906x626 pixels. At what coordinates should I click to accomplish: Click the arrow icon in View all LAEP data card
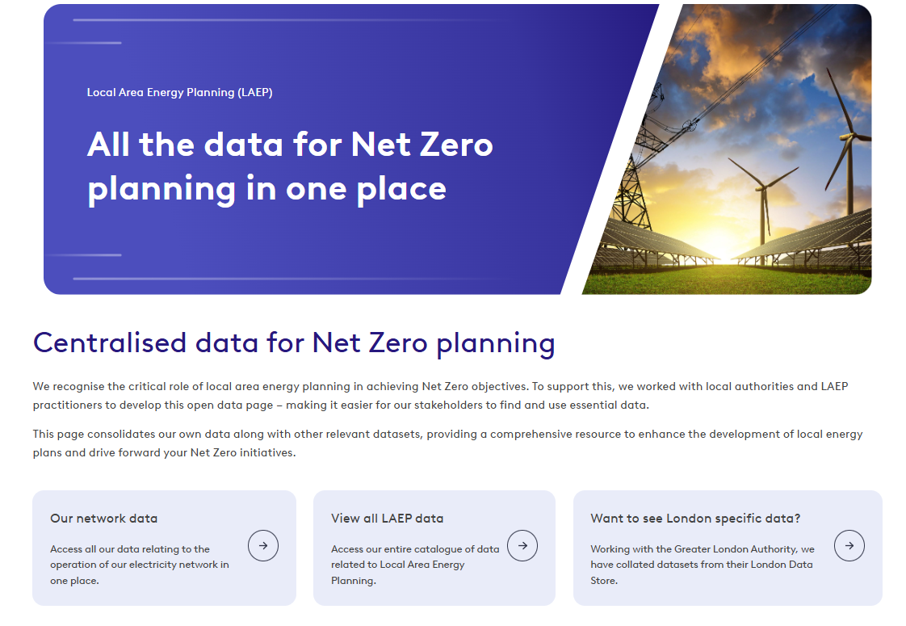[x=522, y=546]
